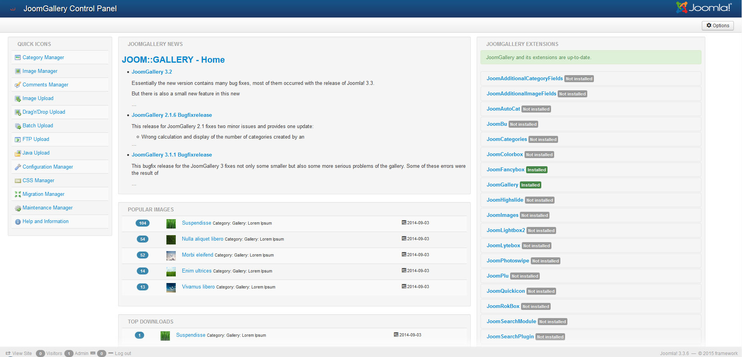Click the 54 hits badge
The width and height of the screenshot is (742, 357).
point(143,239)
